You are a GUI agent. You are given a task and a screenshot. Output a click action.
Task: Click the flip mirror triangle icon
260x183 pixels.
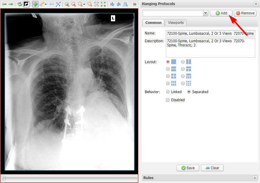pos(125,4)
